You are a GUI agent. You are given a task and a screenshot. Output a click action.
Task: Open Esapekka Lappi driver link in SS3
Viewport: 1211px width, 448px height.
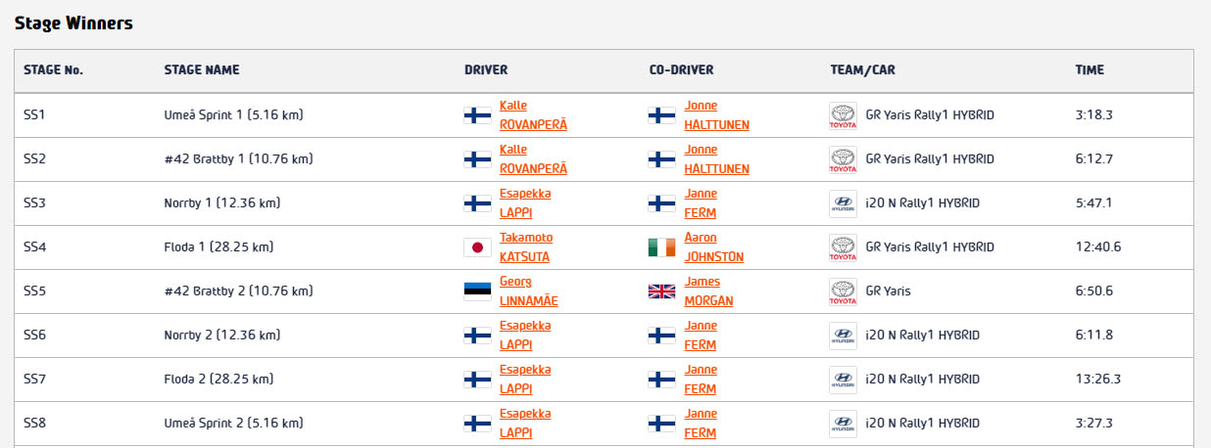[525, 203]
